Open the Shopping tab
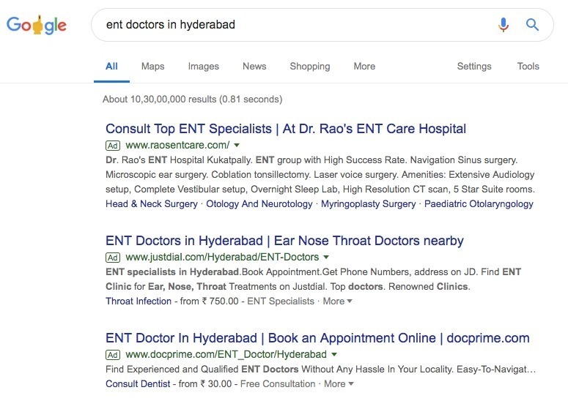The image size is (568, 401). coord(310,67)
